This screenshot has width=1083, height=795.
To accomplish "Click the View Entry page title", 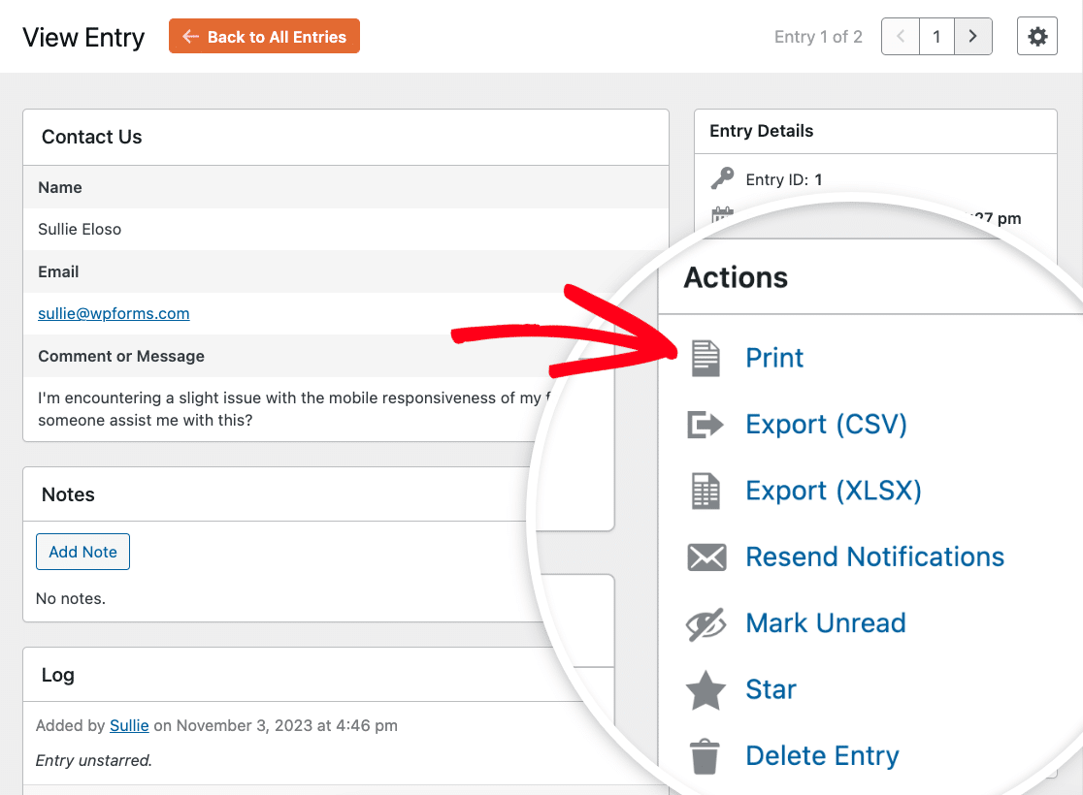I will coord(83,37).
